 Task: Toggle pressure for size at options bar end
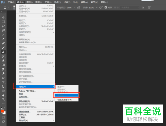[x=149, y=8]
